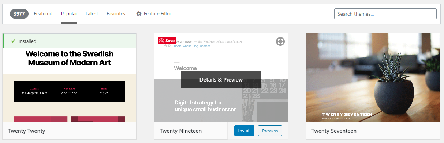Click the Feature Filter gear icon

(x=139, y=14)
